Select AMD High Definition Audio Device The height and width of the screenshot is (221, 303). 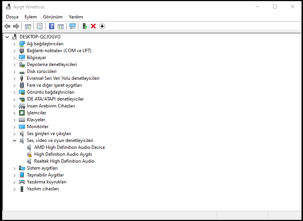coord(70,147)
